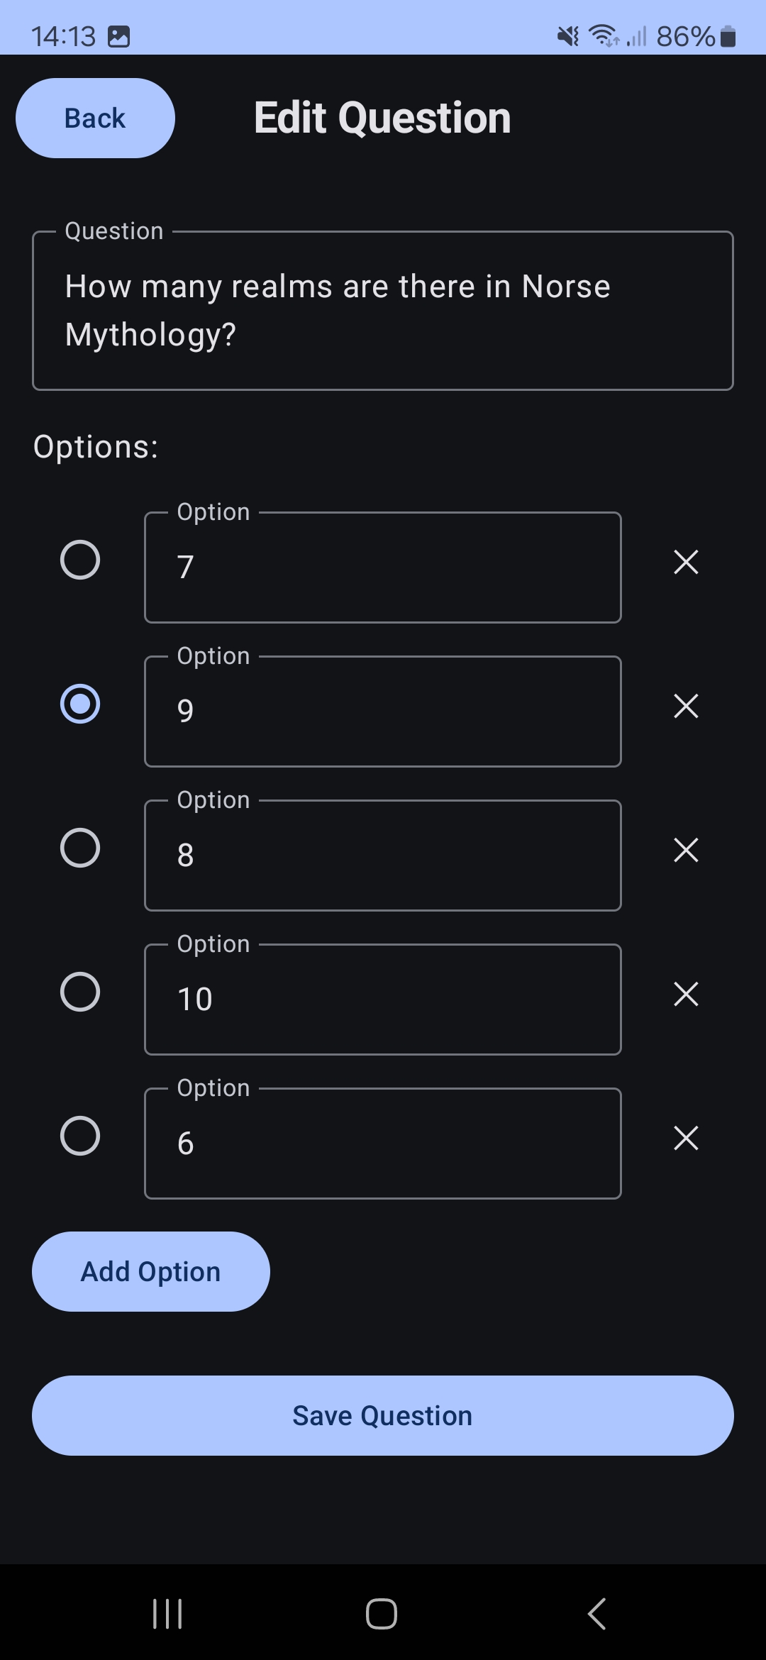This screenshot has width=766, height=1660.
Task: Tap the image notification icon in status bar
Action: (118, 36)
